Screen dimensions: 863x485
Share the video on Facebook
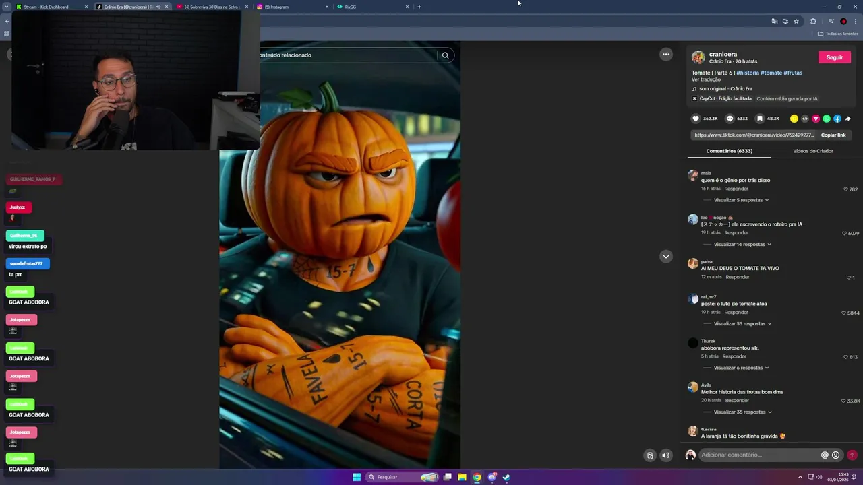click(x=837, y=119)
